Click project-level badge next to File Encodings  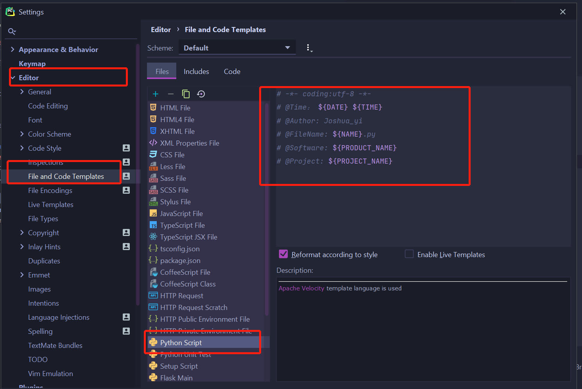click(x=126, y=190)
